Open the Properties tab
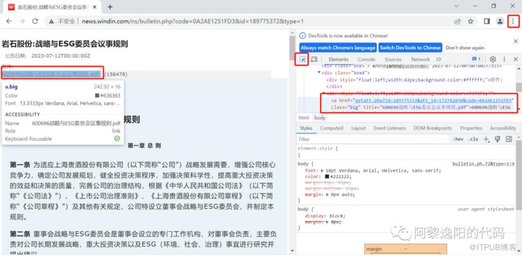Viewport: 522px width, 256px height. [471, 128]
